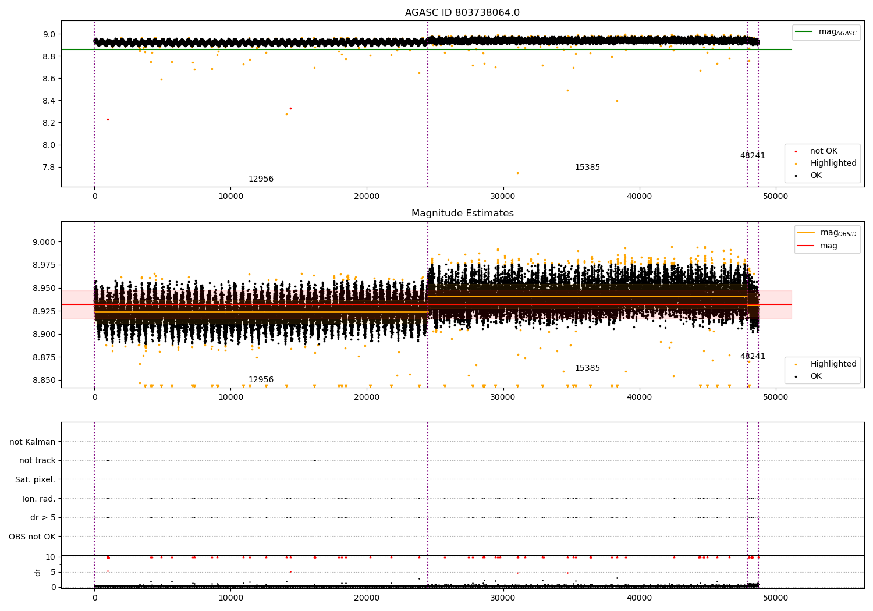Viewport: 873px width, 611px height.
Task: Click 'Highlighted' in the top plot legend
Action: tap(833, 164)
